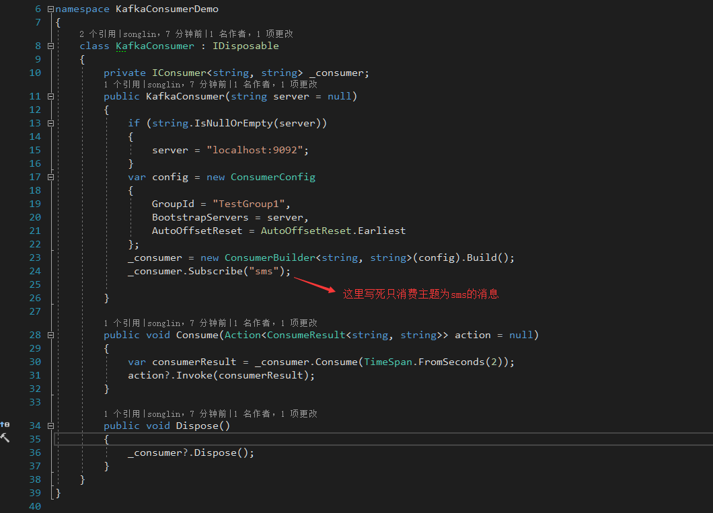Open '1 个引用' CodeLens above Dispose method
The image size is (713, 513).
[122, 414]
